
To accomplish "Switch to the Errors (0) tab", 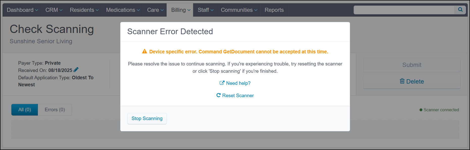I will pyautogui.click(x=55, y=109).
